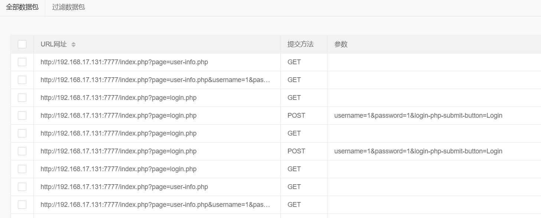Image resolution: width=541 pixels, height=218 pixels.
Task: Click the 参数 column header
Action: (341, 44)
